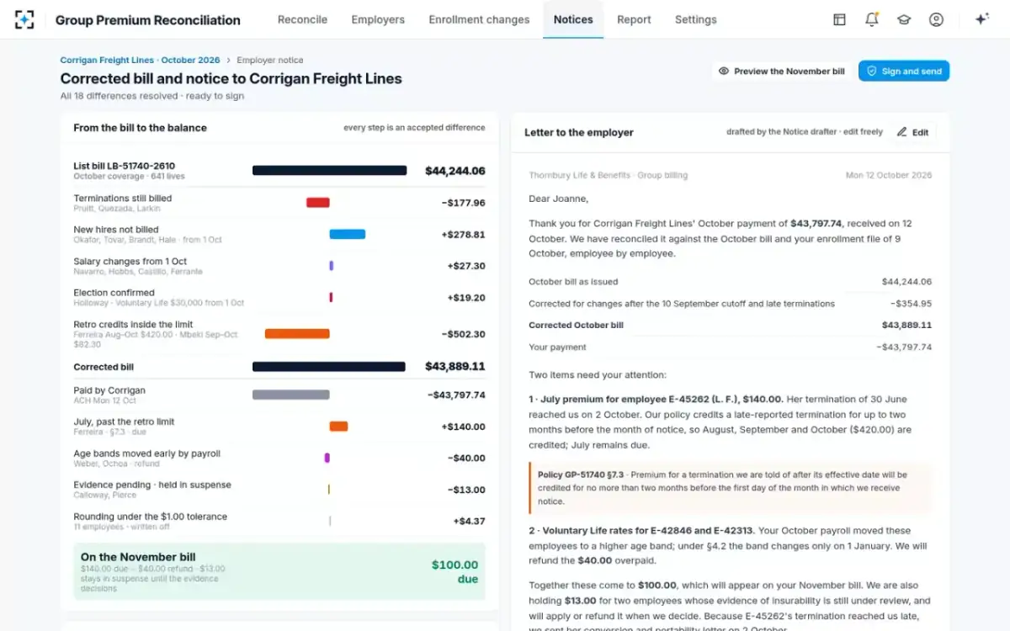Viewport: 1010px width, 631px height.
Task: Click the green On the November bill summary card
Action: pyautogui.click(x=279, y=571)
